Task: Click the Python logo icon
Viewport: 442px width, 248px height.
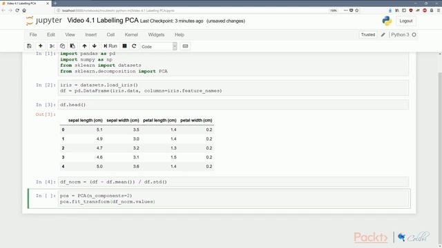Action: (x=387, y=21)
